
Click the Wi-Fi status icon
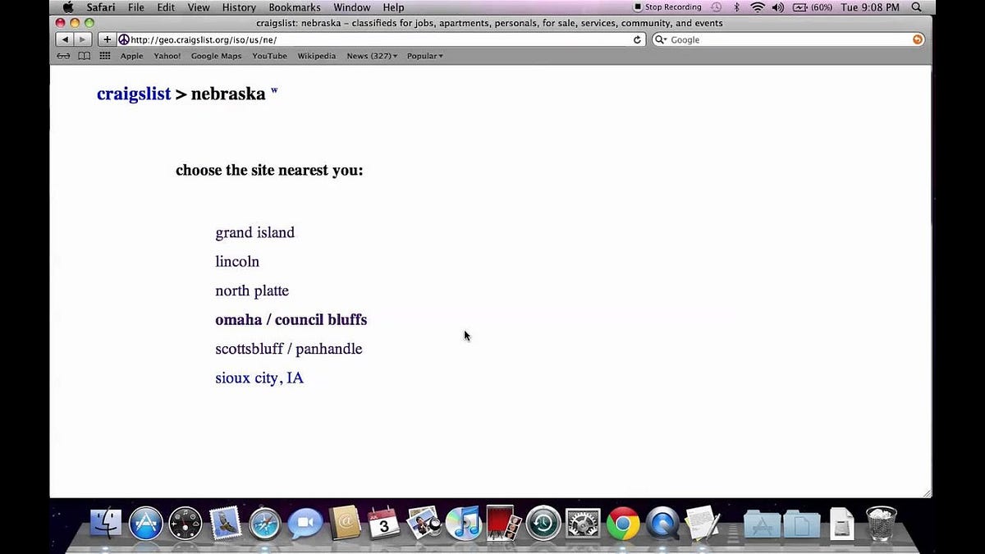tap(758, 7)
